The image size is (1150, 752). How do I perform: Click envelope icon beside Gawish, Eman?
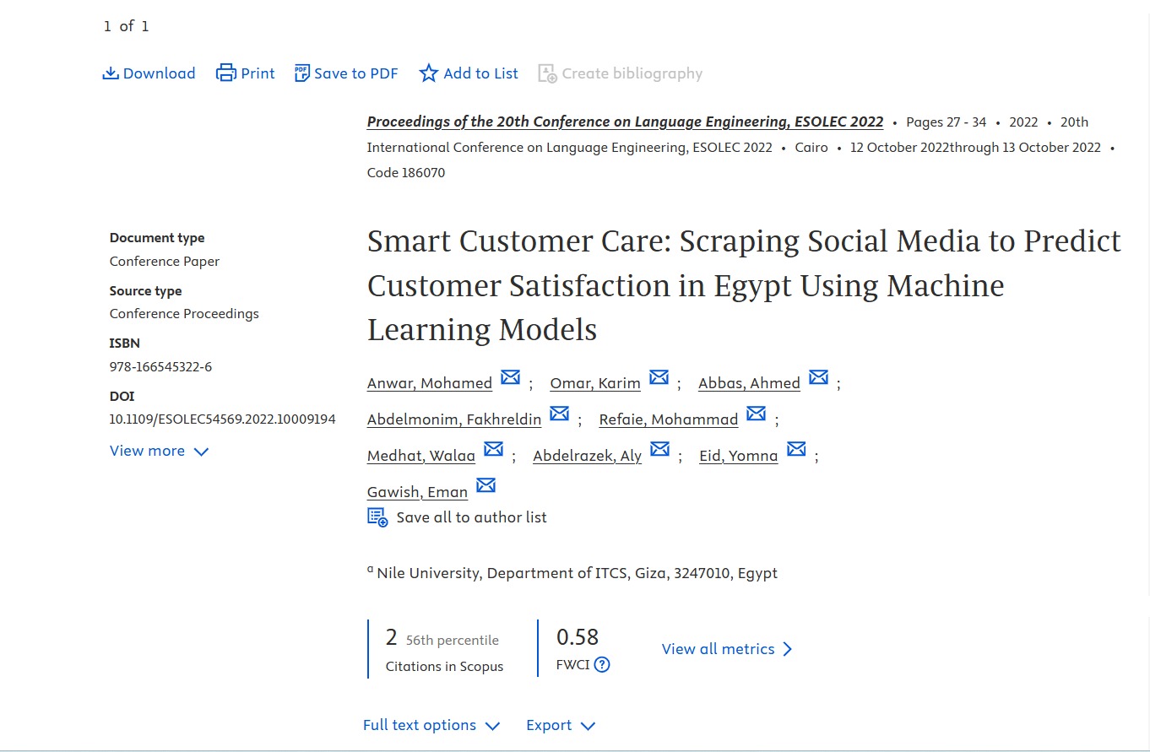click(x=485, y=485)
